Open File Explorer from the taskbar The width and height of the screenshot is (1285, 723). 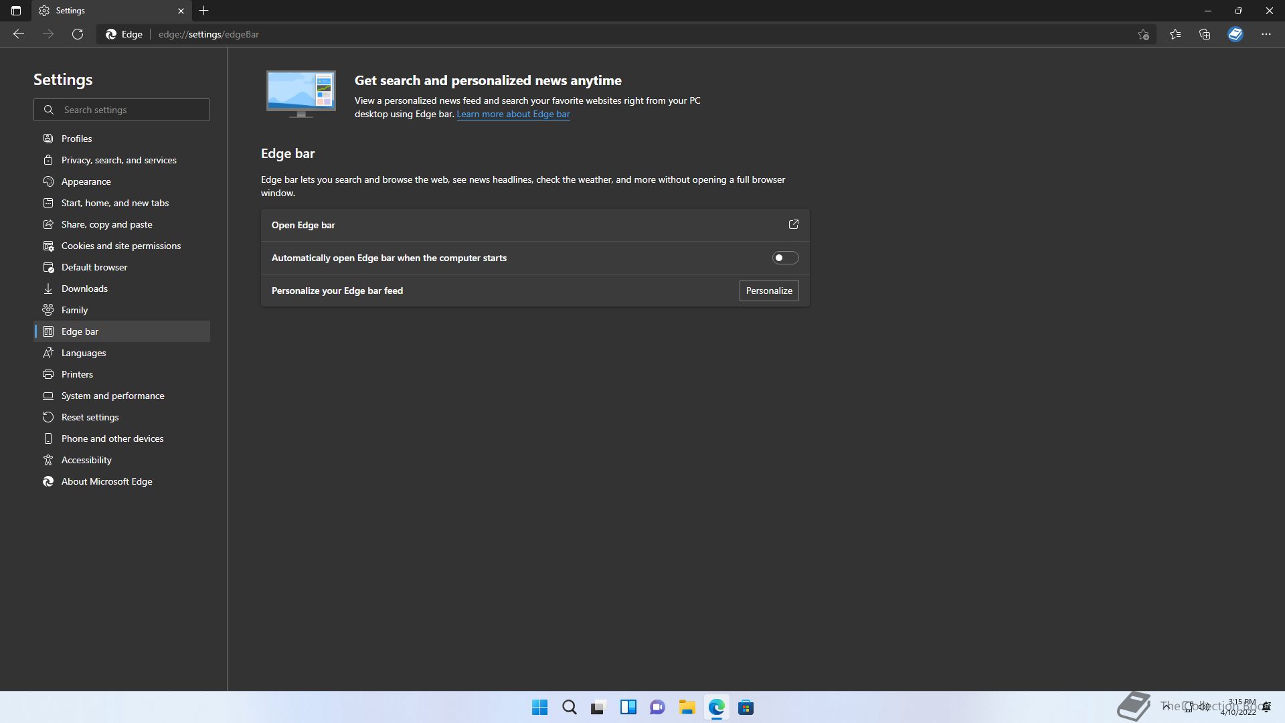click(x=687, y=707)
